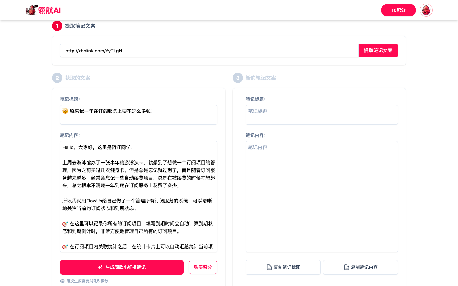Open the 10积分 points balance button
This screenshot has height=286, width=458.
click(x=398, y=10)
